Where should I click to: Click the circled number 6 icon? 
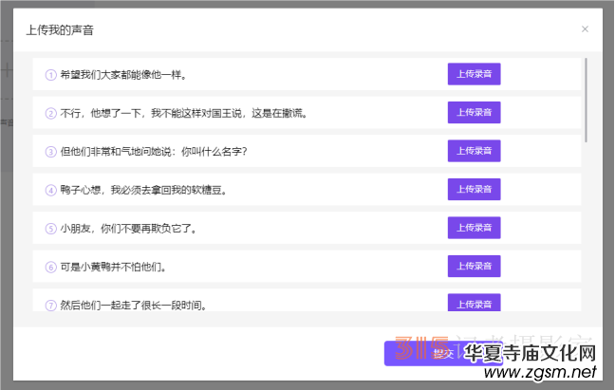click(51, 267)
